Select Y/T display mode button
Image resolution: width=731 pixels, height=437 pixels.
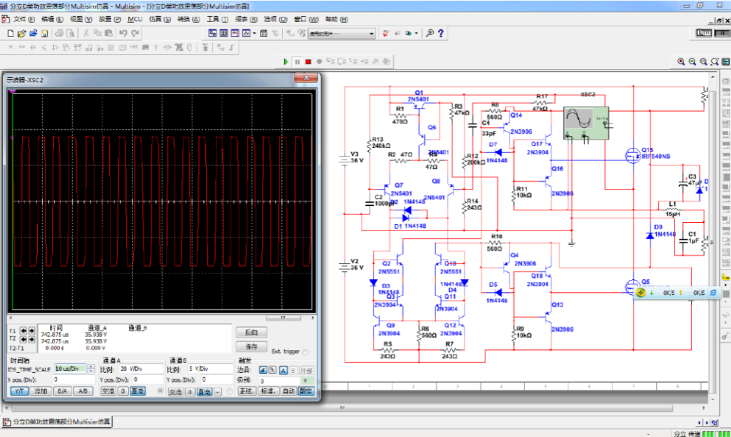(x=19, y=391)
